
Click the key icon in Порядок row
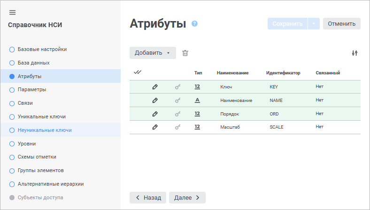[177, 114]
